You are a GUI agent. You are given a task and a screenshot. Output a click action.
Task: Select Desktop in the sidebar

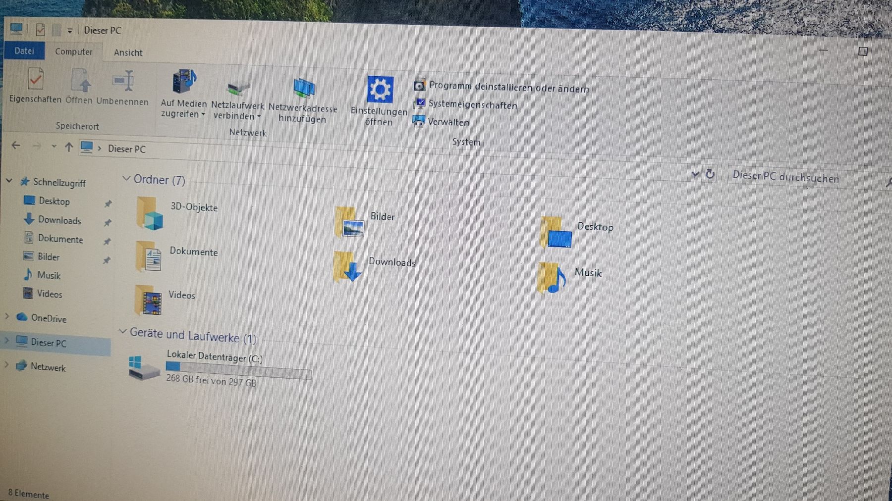pos(54,201)
